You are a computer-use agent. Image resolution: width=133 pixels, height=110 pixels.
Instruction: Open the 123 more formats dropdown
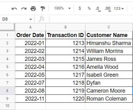[x=119, y=9]
